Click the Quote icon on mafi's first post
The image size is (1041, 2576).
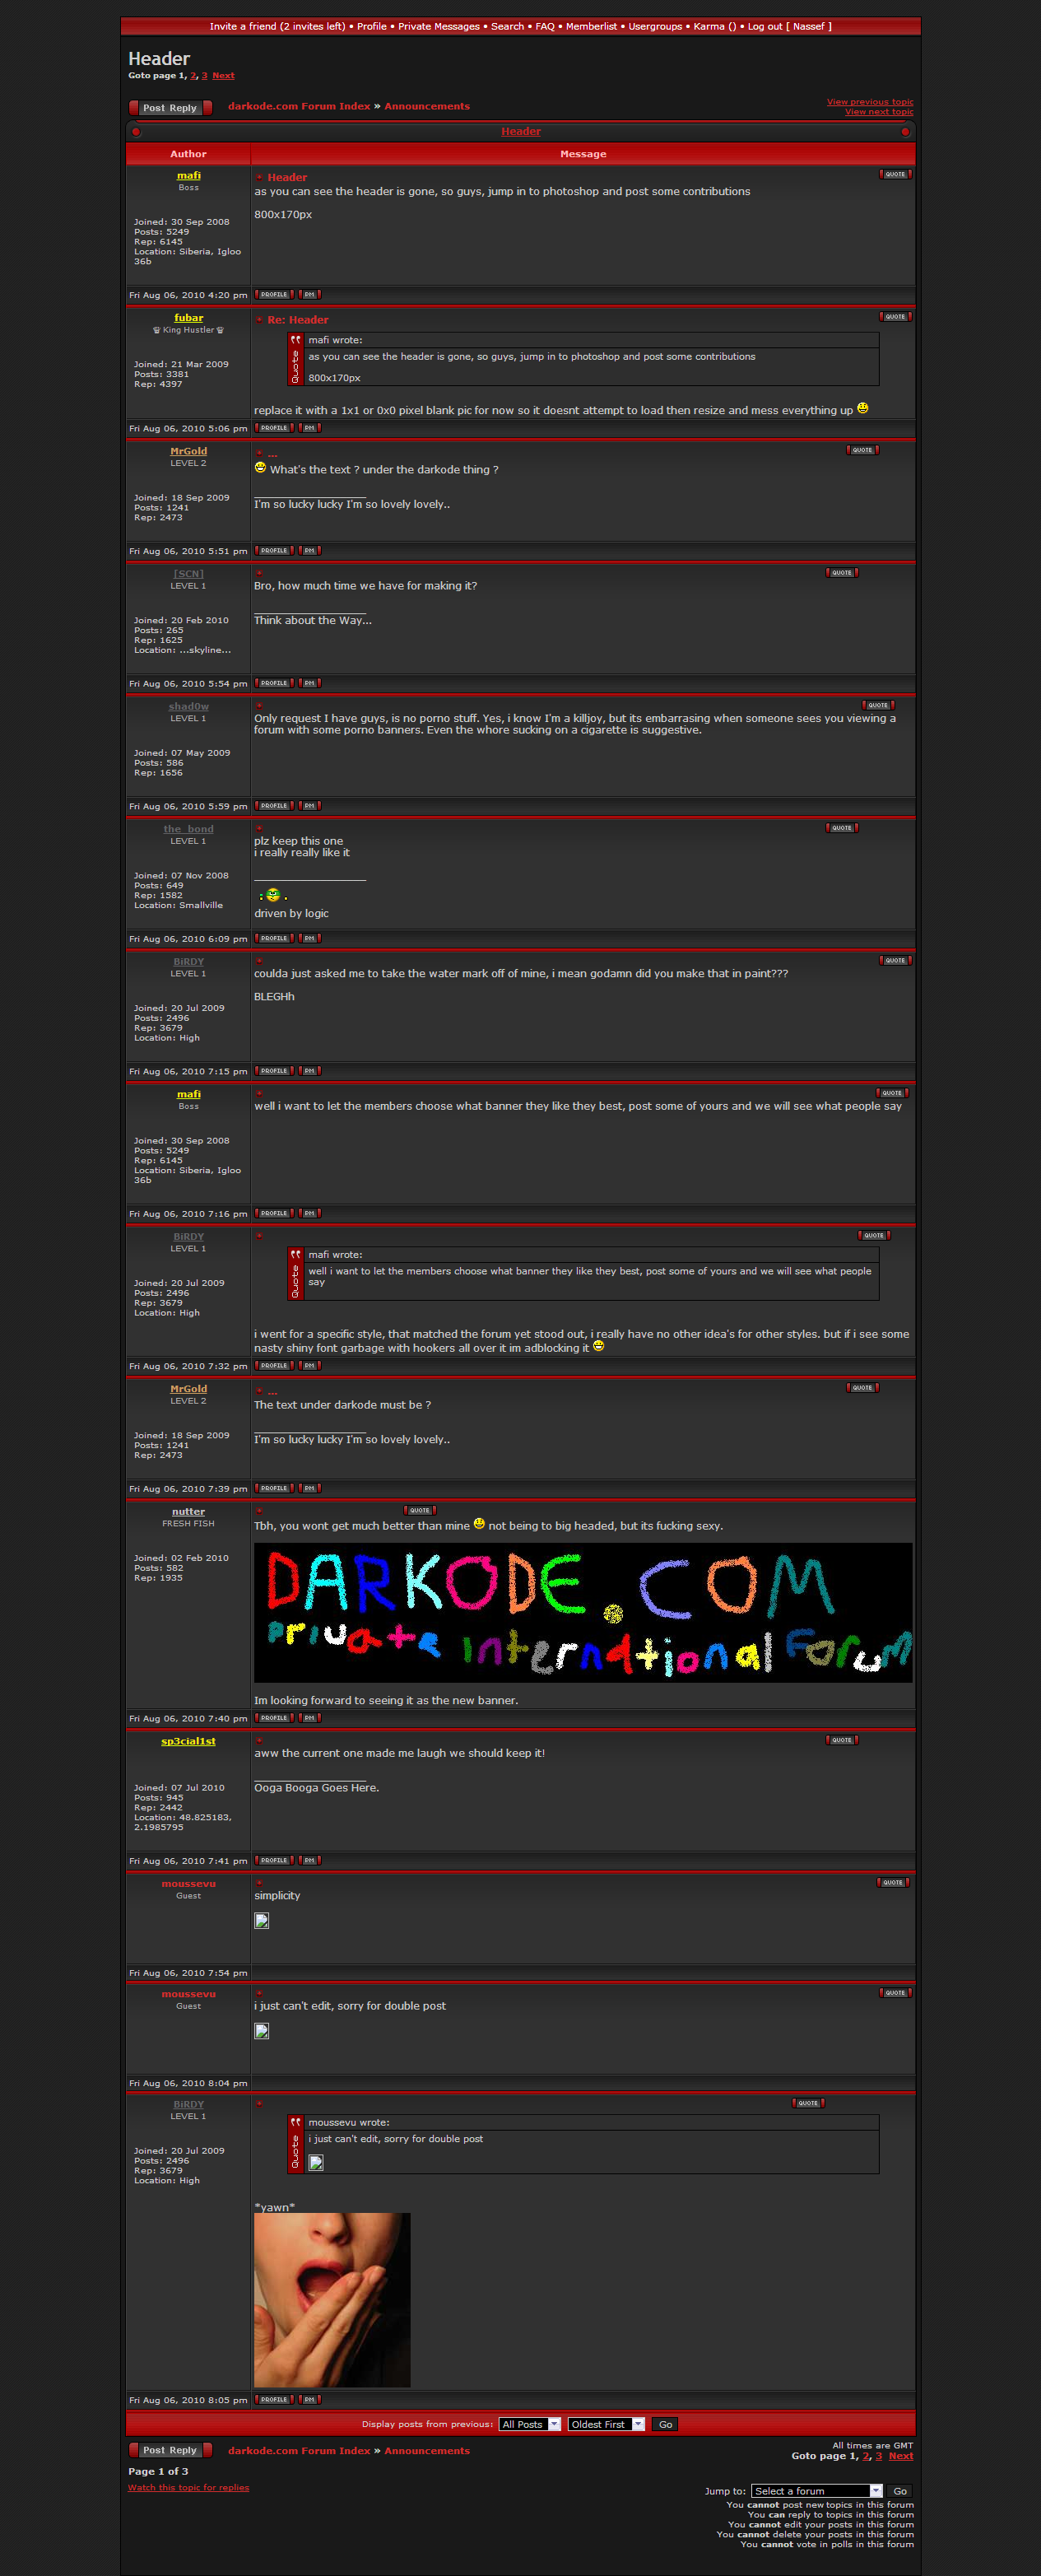tap(895, 174)
